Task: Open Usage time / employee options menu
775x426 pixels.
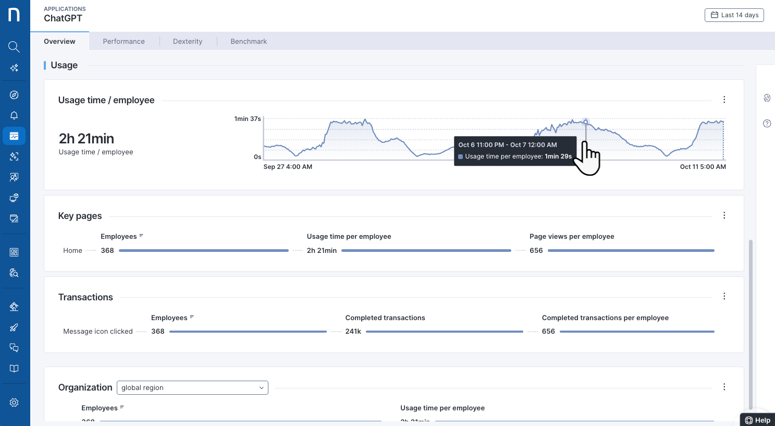Action: coord(724,100)
